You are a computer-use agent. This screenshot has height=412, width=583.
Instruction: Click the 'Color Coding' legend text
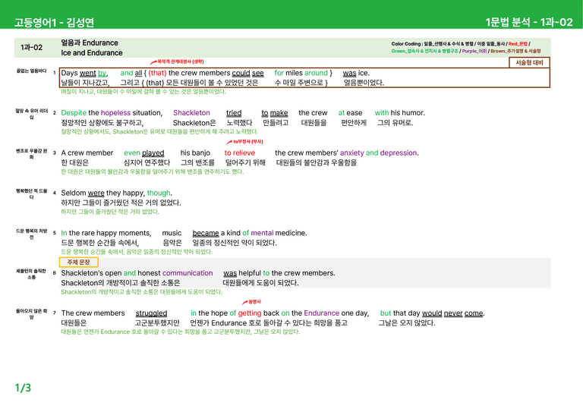pos(466,47)
